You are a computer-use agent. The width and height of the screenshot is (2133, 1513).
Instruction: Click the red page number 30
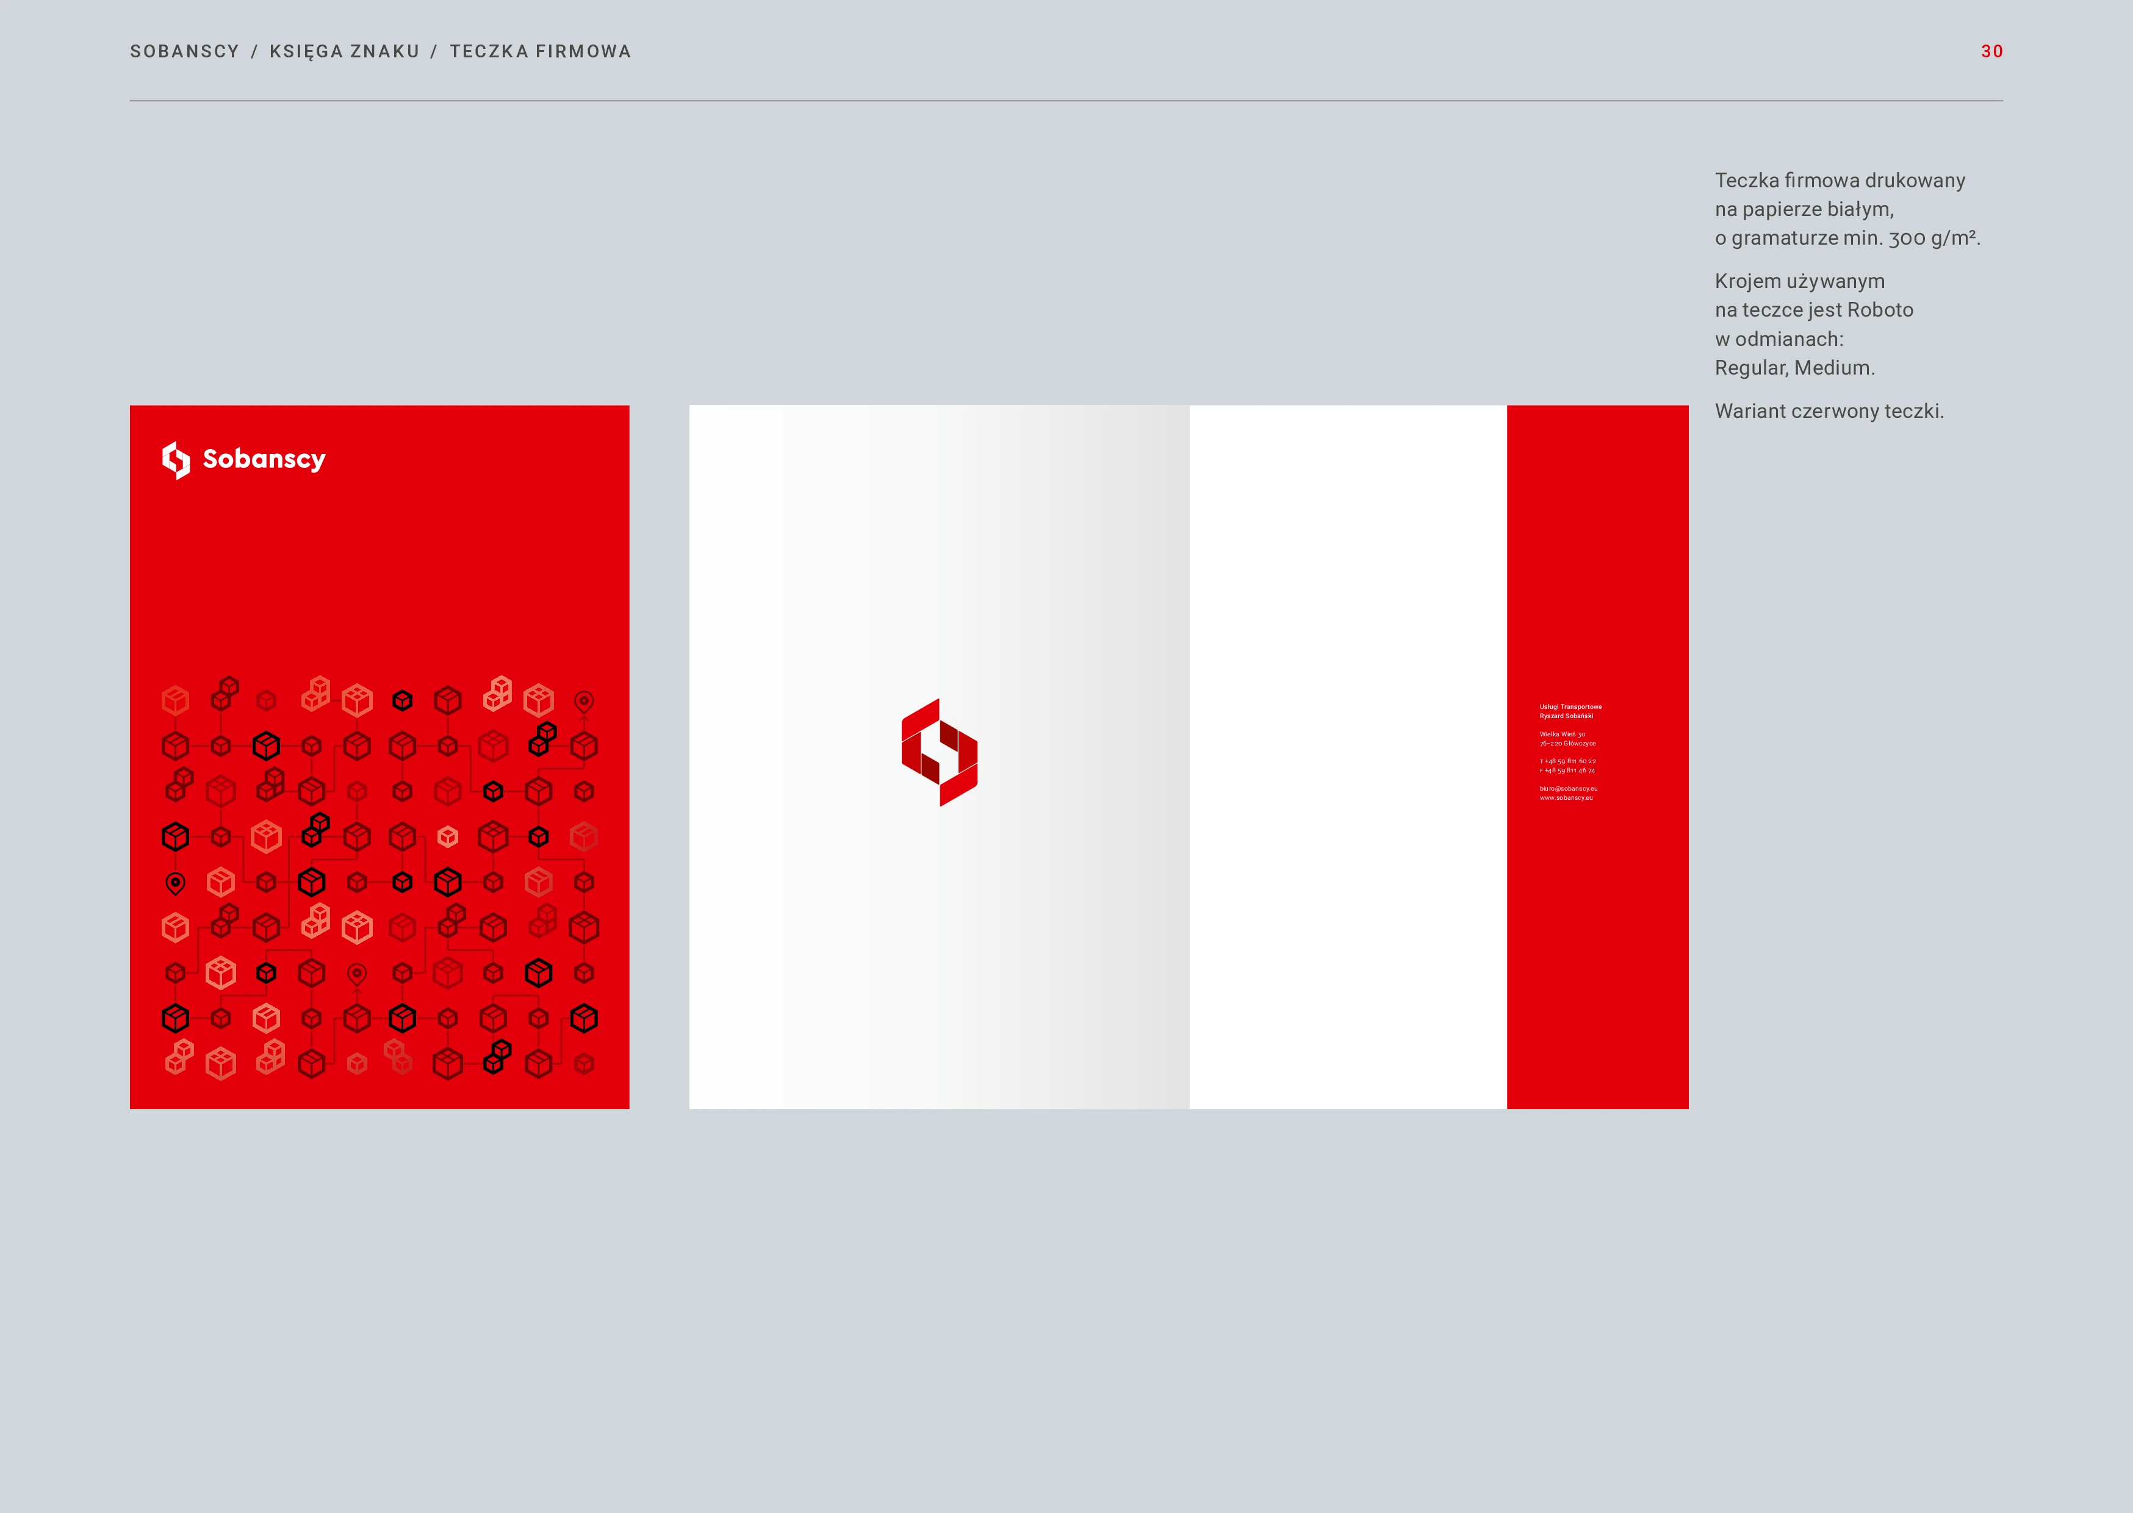coord(1991,51)
